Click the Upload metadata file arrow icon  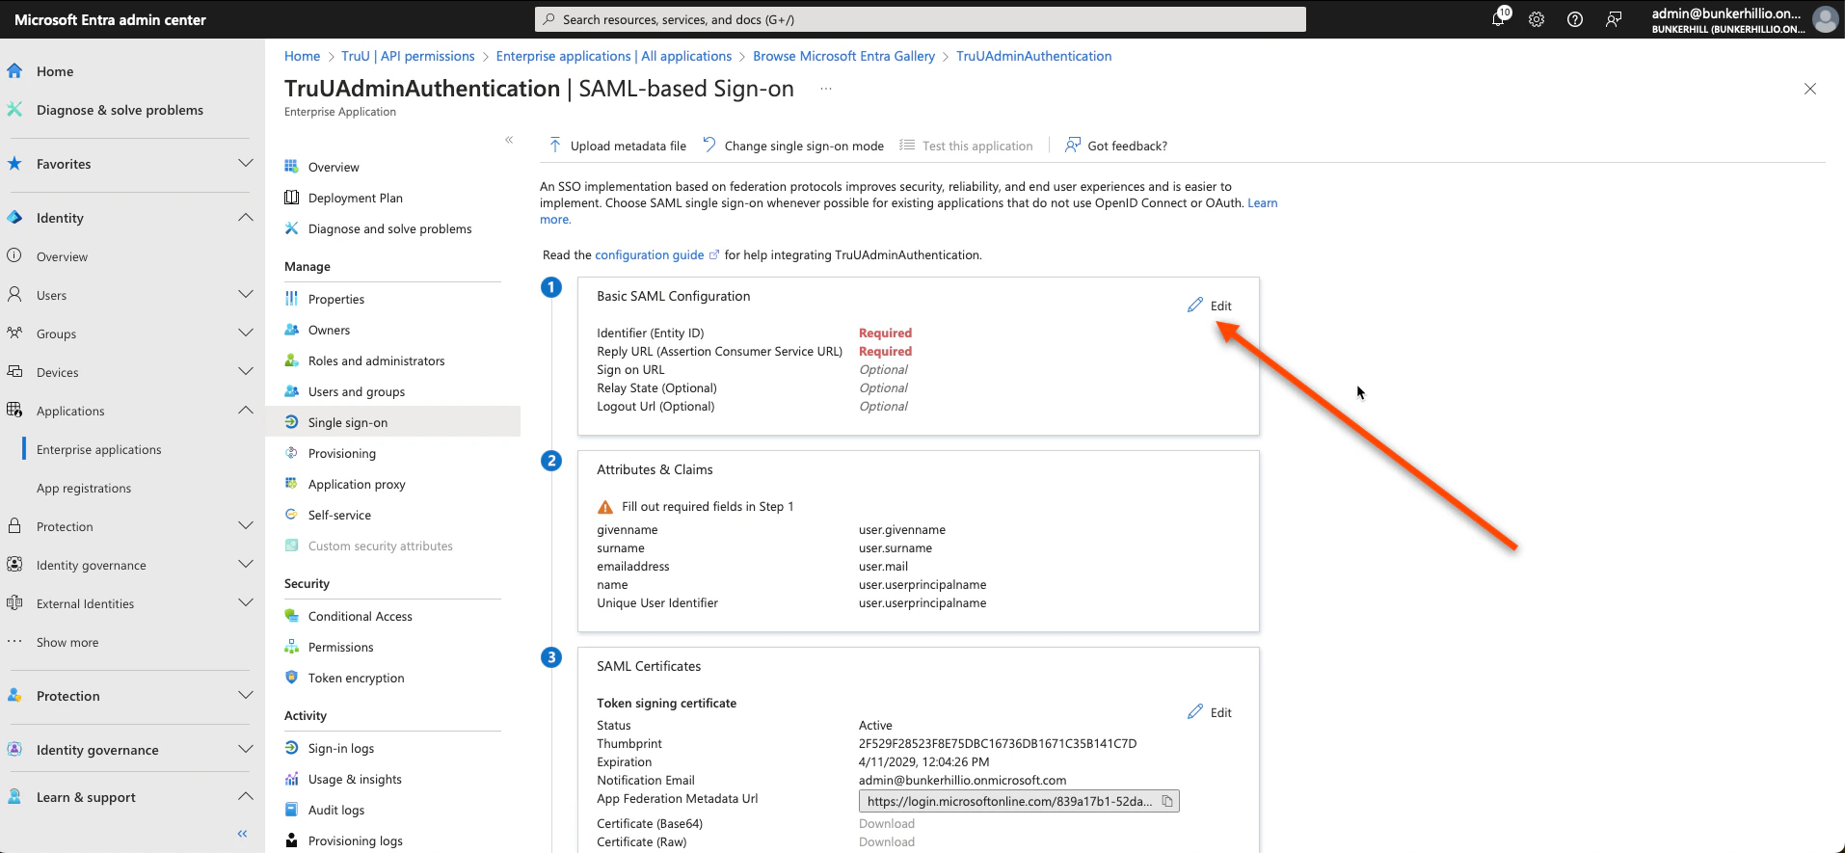click(x=555, y=146)
